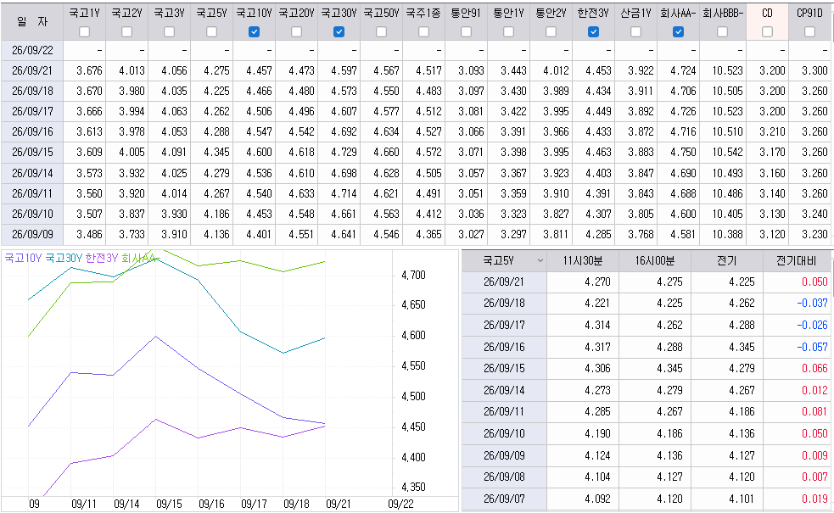Enable the 통안1Y checkbox
Screen dimensions: 834x513
pyautogui.click(x=508, y=32)
